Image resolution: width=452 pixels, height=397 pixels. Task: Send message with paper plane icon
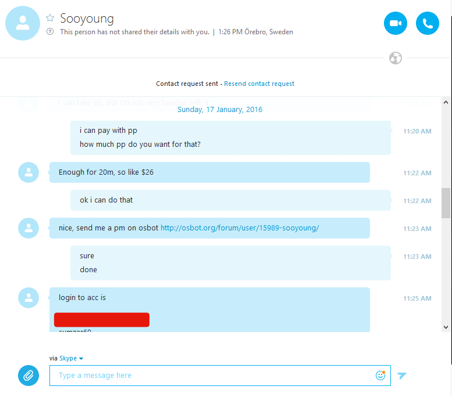[x=401, y=376]
